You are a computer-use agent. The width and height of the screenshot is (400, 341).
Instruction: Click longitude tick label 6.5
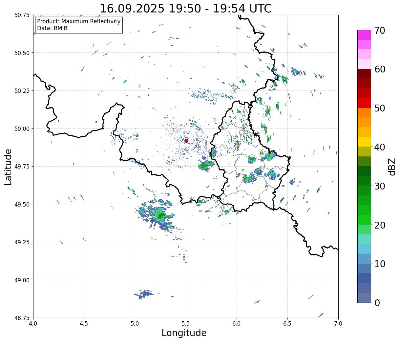coord(287,323)
